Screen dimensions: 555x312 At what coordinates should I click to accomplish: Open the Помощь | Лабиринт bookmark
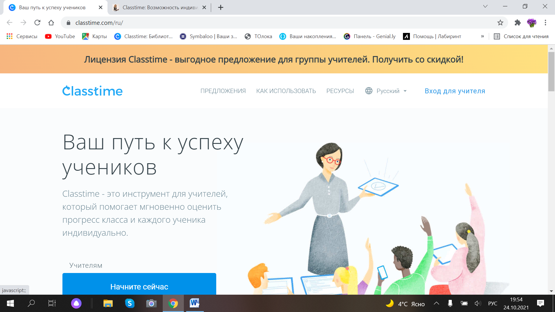tap(432, 36)
